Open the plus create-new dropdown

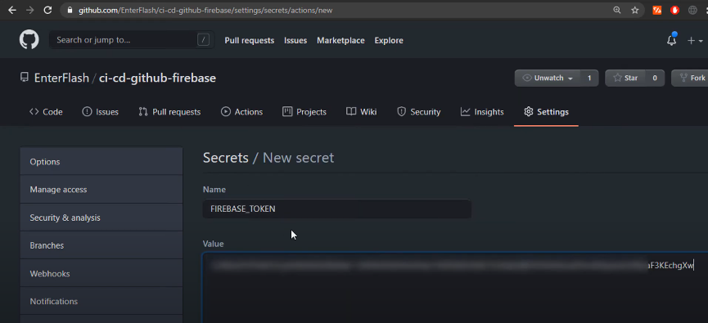pyautogui.click(x=695, y=41)
